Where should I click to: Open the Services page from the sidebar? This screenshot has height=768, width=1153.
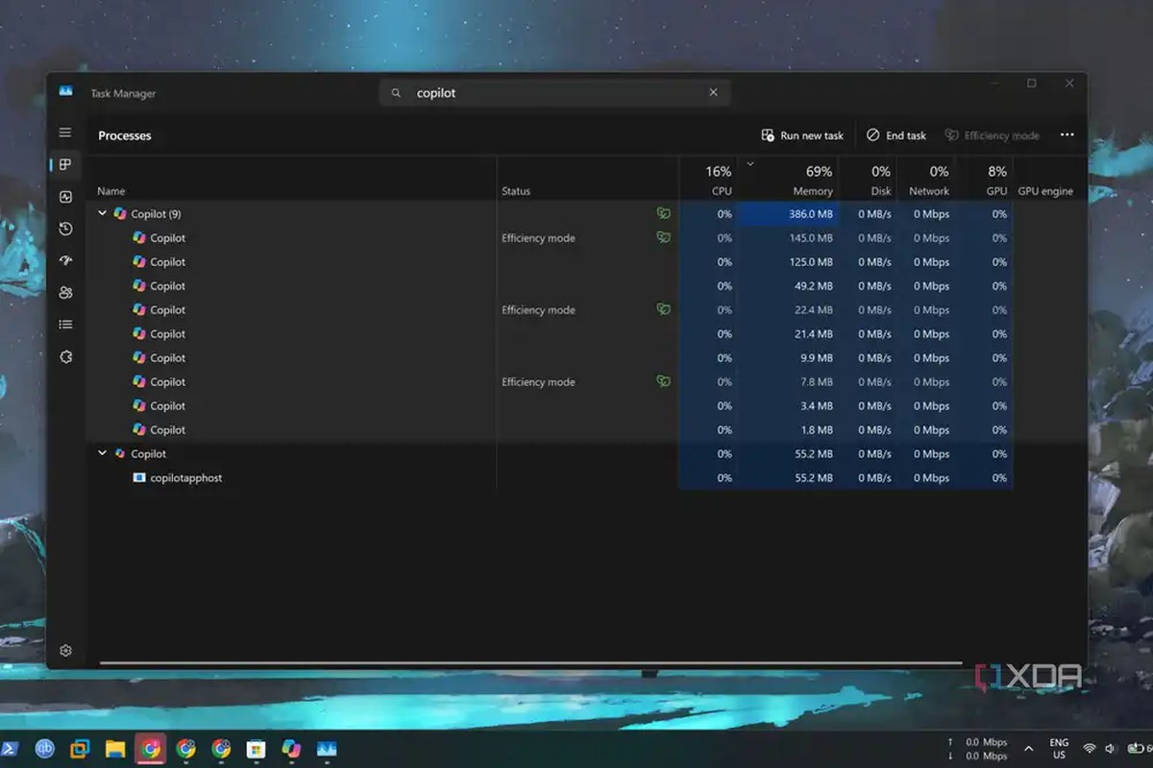[x=65, y=356]
